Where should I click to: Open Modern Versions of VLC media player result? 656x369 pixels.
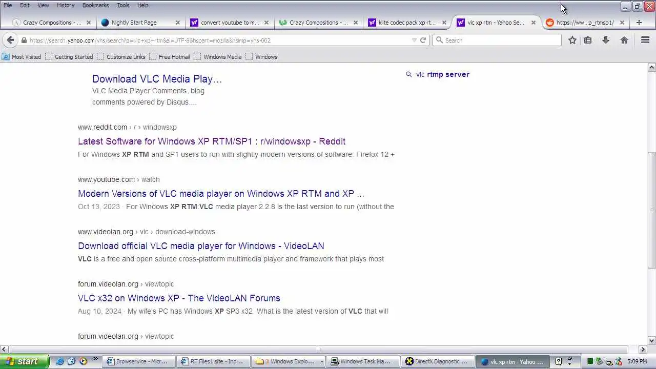tap(221, 194)
